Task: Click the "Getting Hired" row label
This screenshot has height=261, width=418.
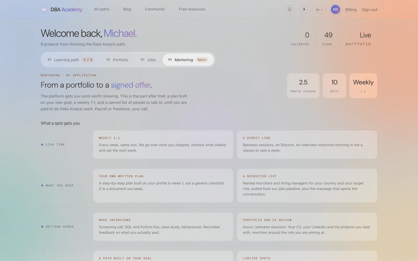Action: point(57,227)
